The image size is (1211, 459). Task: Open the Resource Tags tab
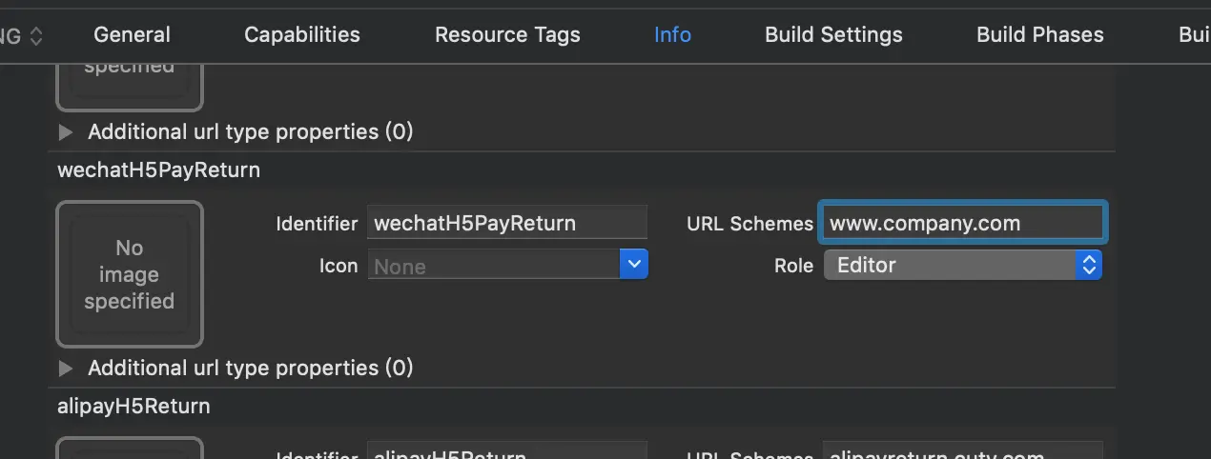(507, 35)
